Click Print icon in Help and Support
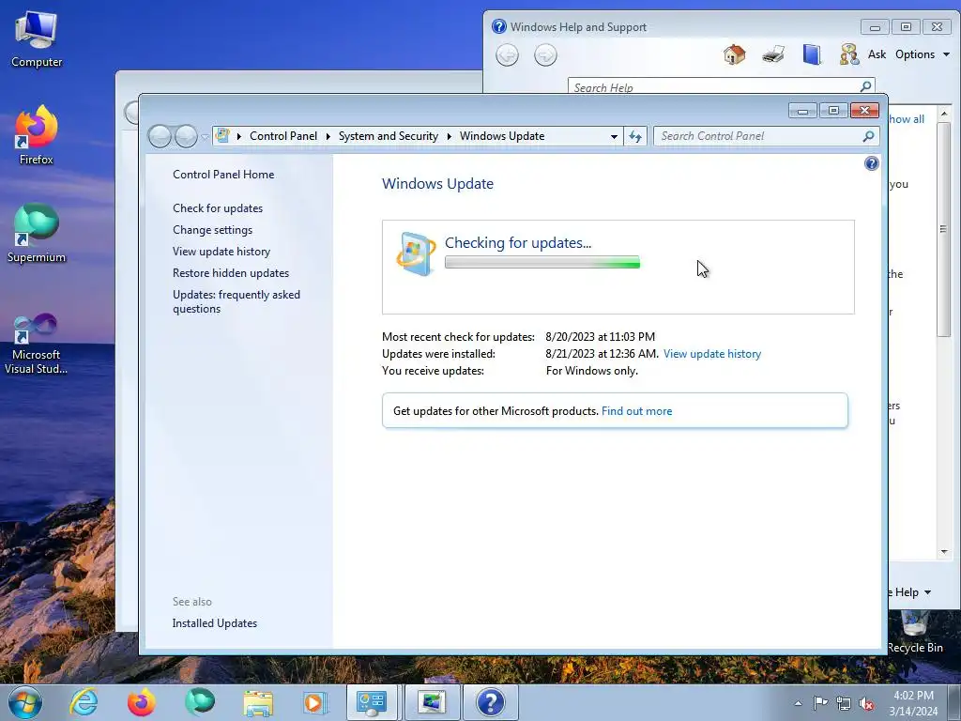This screenshot has width=961, height=721. (x=773, y=54)
